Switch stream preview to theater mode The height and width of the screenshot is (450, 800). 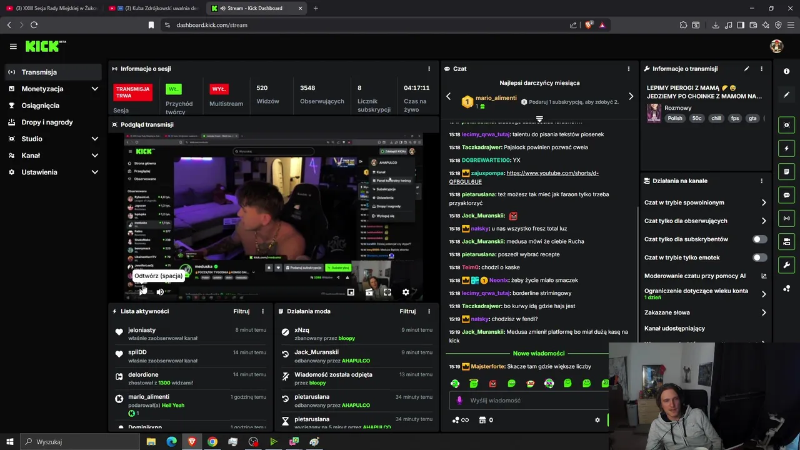pyautogui.click(x=369, y=292)
